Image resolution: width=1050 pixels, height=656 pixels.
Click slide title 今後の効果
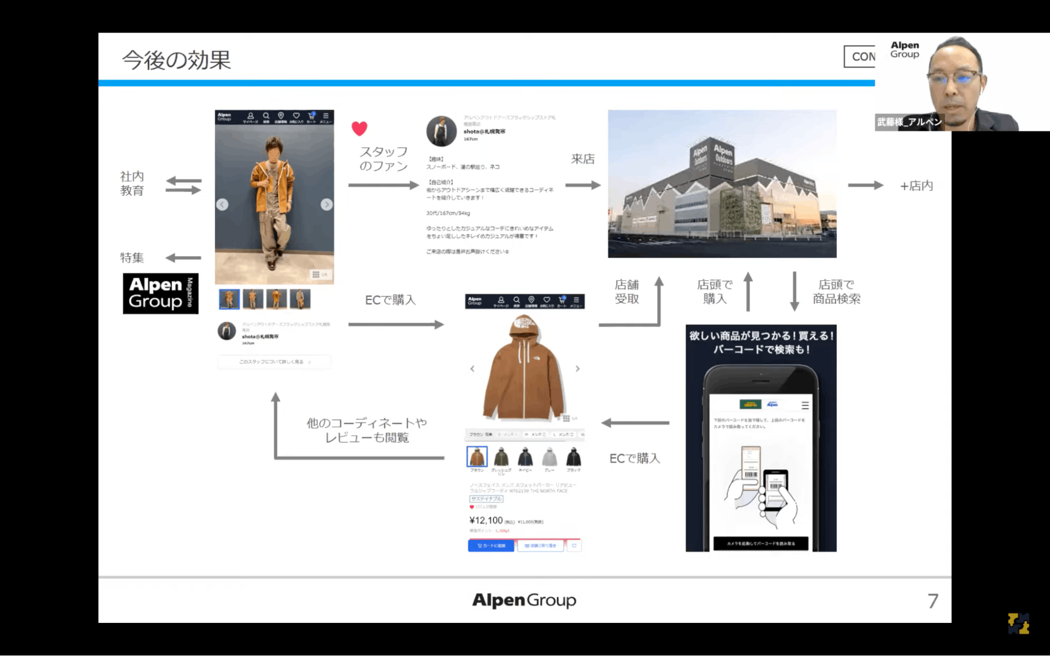coord(176,59)
